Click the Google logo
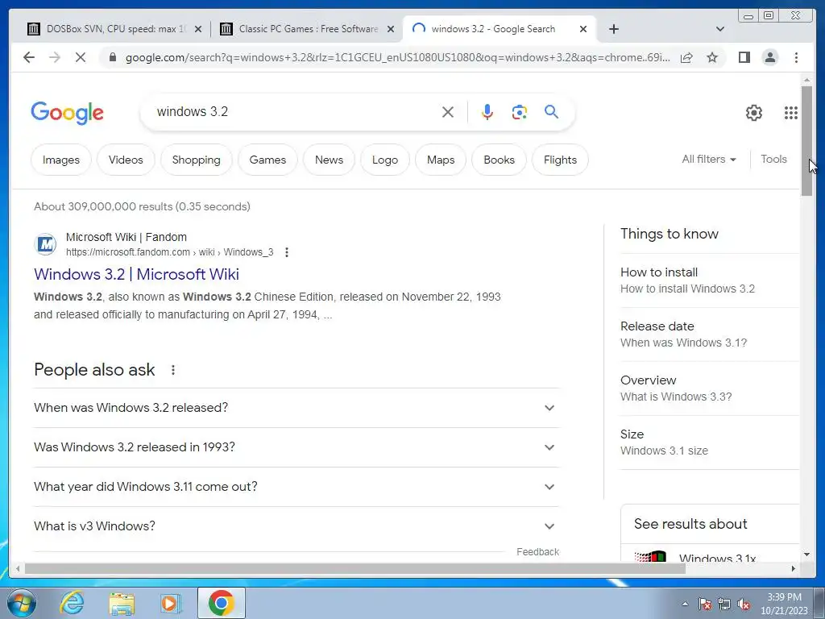825x619 pixels. [x=68, y=113]
